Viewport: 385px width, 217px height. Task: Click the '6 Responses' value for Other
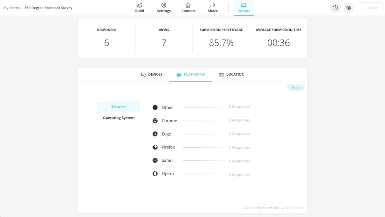click(239, 107)
